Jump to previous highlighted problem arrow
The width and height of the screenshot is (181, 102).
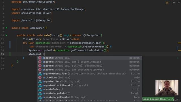click(x=174, y=3)
